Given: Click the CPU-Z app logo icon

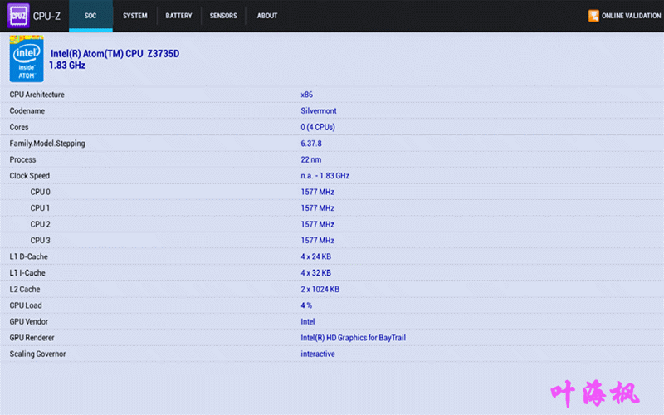Looking at the screenshot, I should (x=18, y=16).
